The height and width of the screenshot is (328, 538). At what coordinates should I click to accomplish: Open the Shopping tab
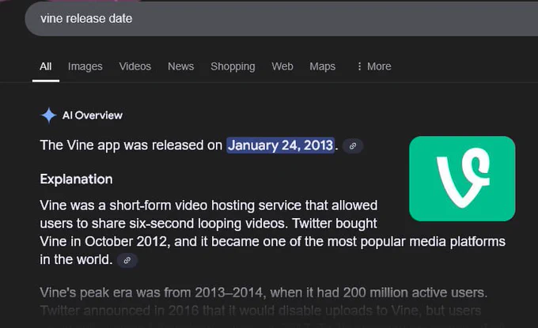coord(233,66)
